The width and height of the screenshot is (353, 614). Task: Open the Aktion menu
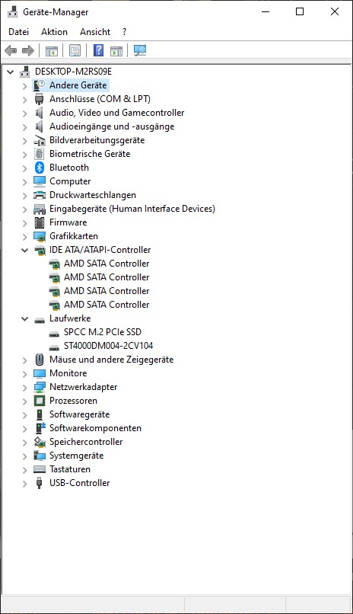coord(54,32)
